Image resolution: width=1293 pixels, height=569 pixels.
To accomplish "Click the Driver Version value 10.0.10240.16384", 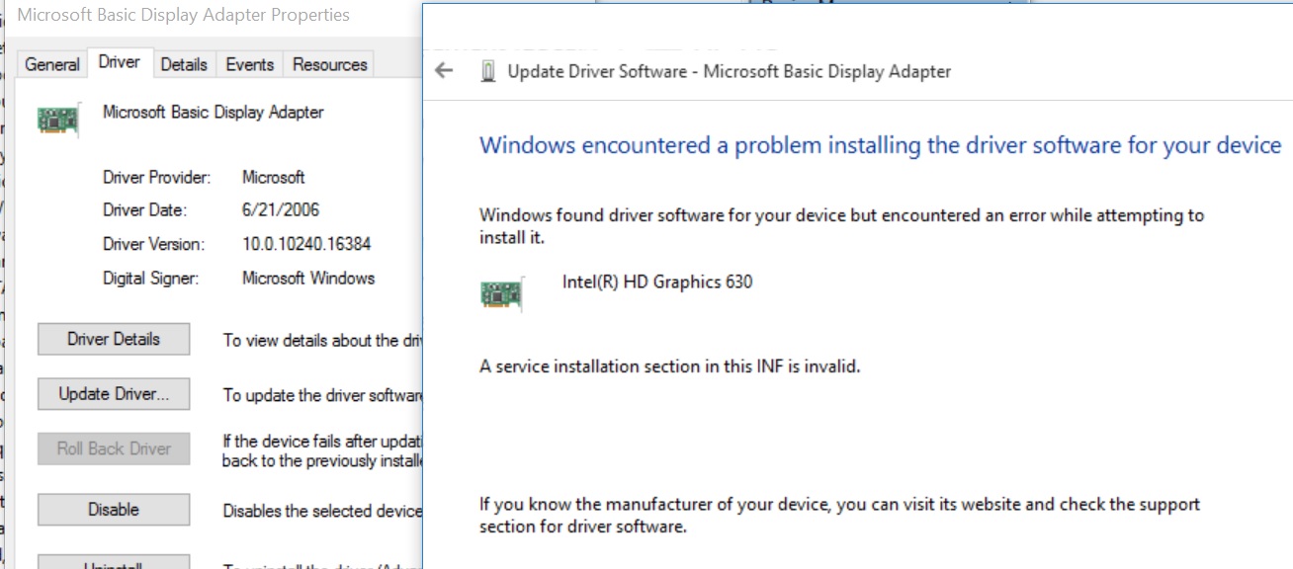I will click(x=306, y=244).
